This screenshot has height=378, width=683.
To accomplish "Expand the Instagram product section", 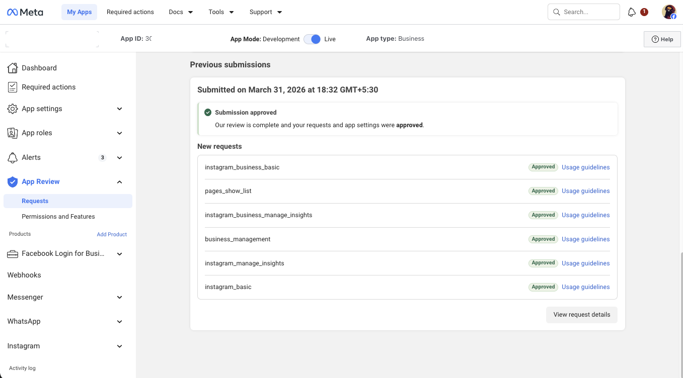I will [x=119, y=346].
